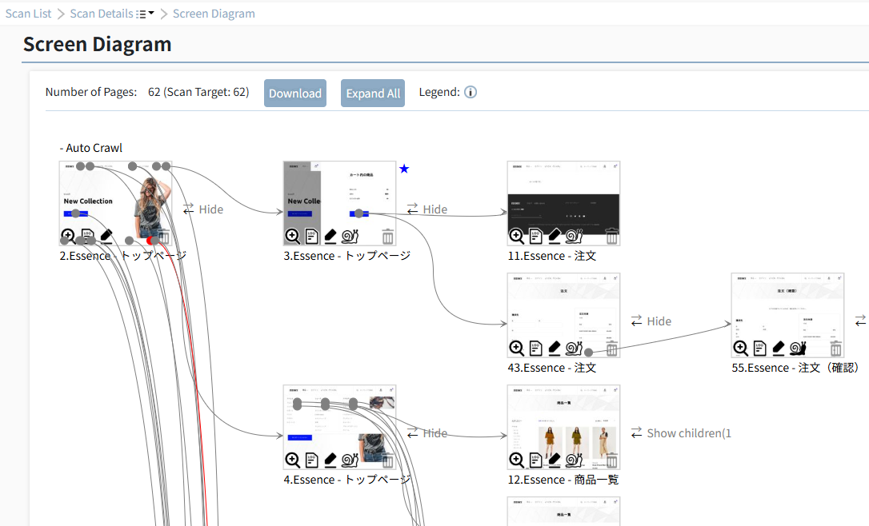Click snail icon on page 55 thumbnail
The image size is (869, 526).
[x=798, y=349]
